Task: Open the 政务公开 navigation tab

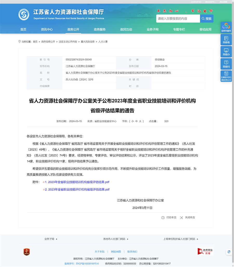Action: (73, 29)
